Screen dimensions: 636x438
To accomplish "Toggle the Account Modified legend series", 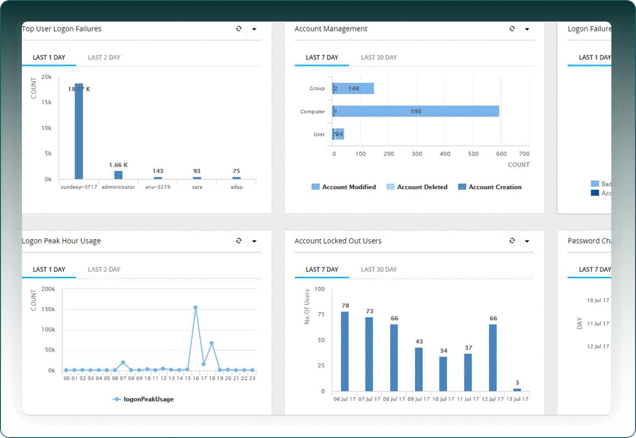I will 344,187.
